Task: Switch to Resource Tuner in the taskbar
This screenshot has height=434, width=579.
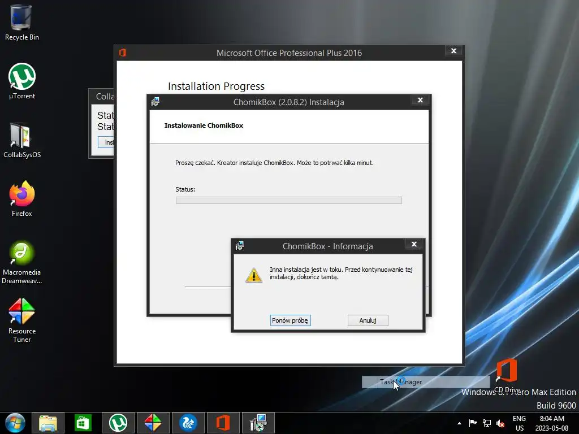Action: (x=153, y=423)
